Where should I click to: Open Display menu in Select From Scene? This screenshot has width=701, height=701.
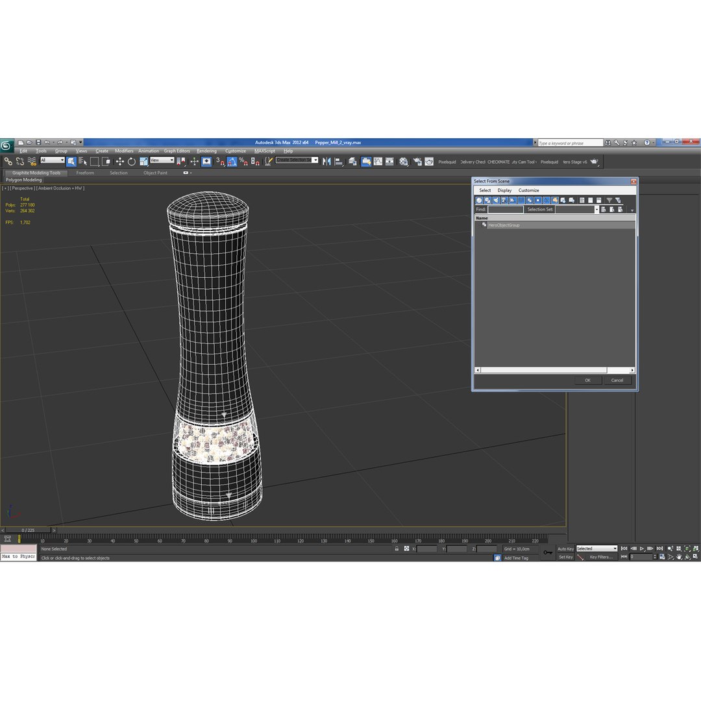click(504, 190)
